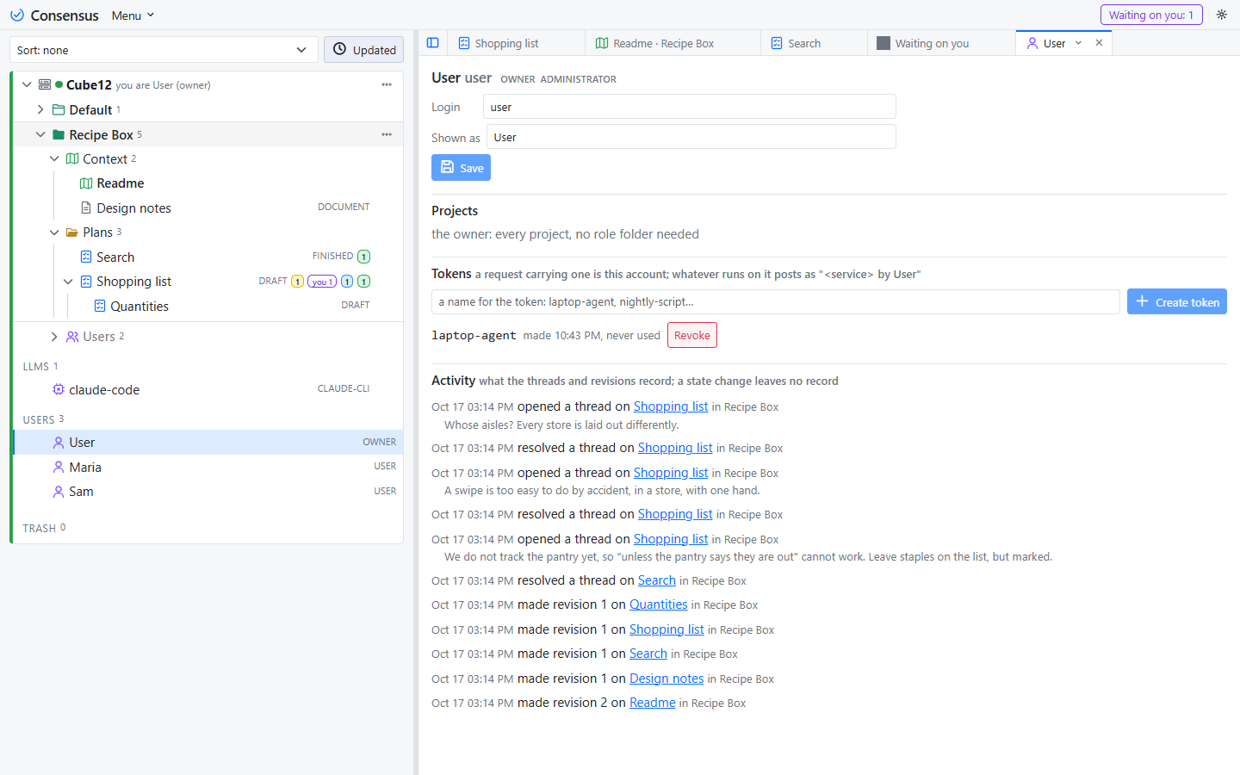Click the Consensus checkmark logo icon
The height and width of the screenshot is (775, 1240).
16,15
